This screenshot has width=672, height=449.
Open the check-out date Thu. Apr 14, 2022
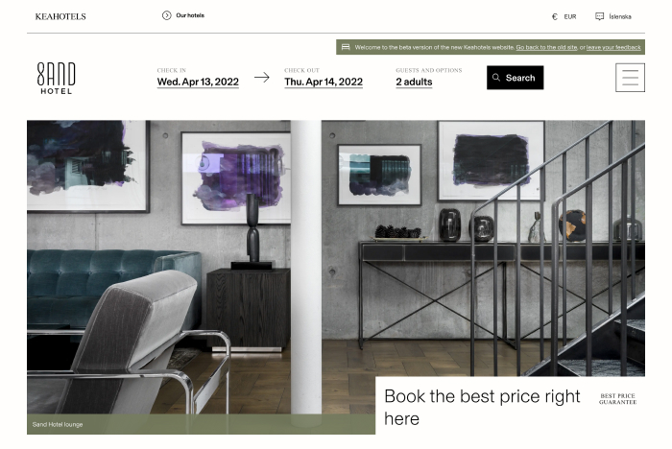tap(324, 82)
